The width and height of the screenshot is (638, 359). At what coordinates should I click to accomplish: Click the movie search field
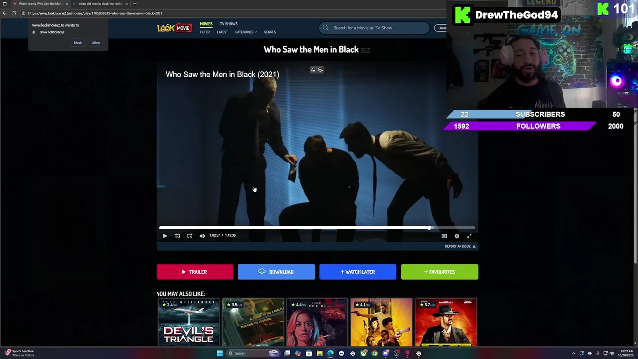[x=374, y=28]
